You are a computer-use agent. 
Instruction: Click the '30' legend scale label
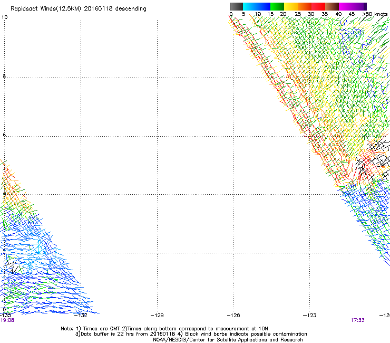(x=311, y=14)
